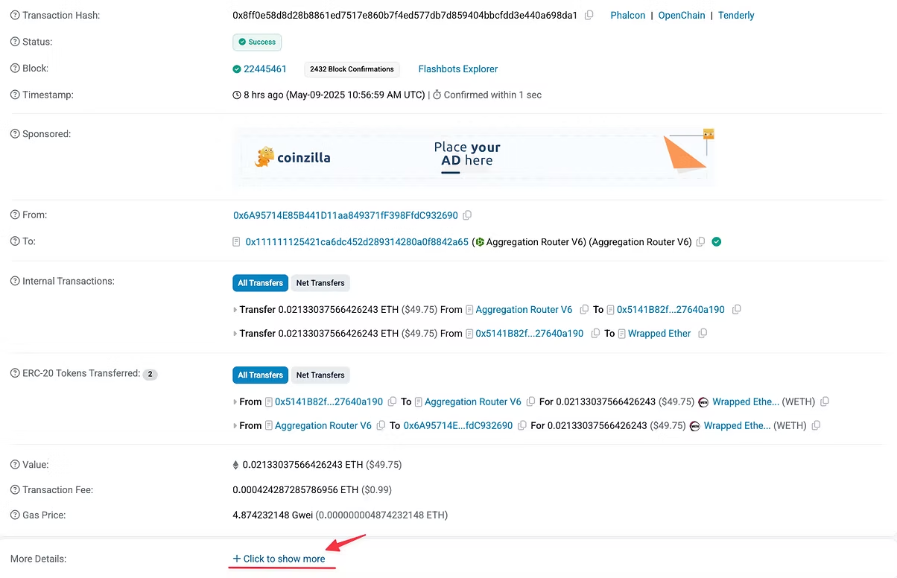The height and width of the screenshot is (578, 897).
Task: Switch ERC-20 transfers to Net Transfers
Action: click(320, 375)
